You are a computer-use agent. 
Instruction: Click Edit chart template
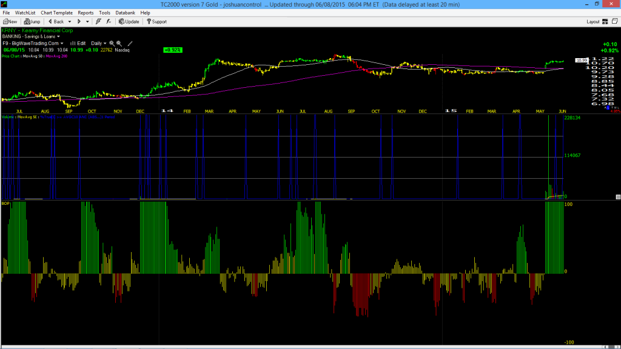[78, 44]
